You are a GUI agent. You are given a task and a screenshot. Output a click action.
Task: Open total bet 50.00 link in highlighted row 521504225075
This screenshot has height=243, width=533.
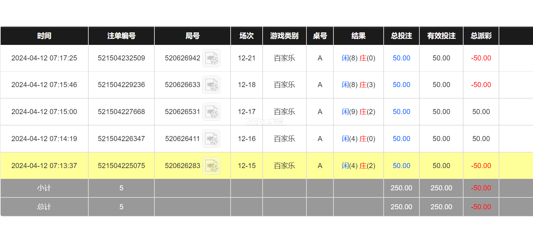[x=402, y=166]
